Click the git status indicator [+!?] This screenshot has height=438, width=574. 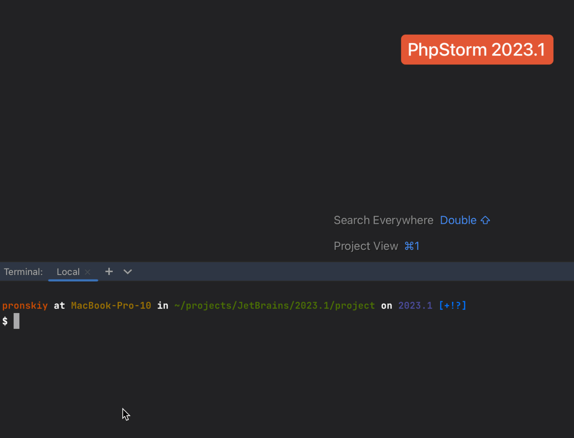click(452, 305)
